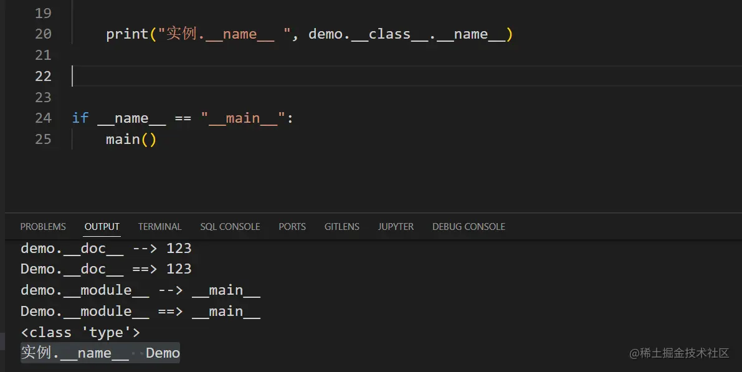Viewport: 742px width, 372px height.
Task: Click line number 23 in the gutter
Action: [43, 97]
